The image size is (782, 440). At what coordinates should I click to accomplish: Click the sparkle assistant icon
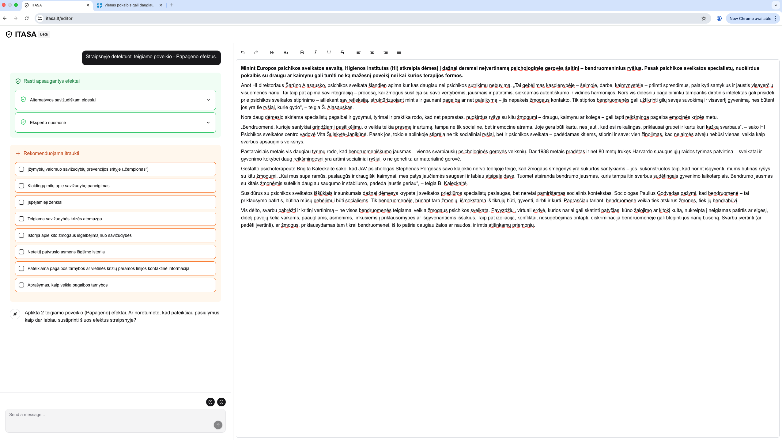pyautogui.click(x=15, y=314)
